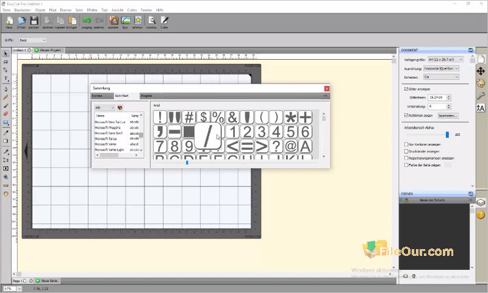Open the Vorschau magnifier icon
This screenshot has height=293, width=488.
coord(152,21)
